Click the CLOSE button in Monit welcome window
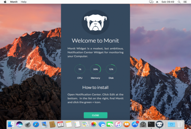Viewport: 191px width, 129px height. [x=95, y=115]
